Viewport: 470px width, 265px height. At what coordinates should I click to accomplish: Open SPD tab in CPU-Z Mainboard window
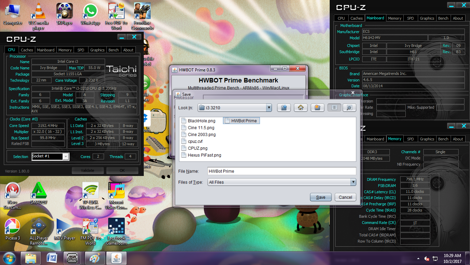coord(411,18)
